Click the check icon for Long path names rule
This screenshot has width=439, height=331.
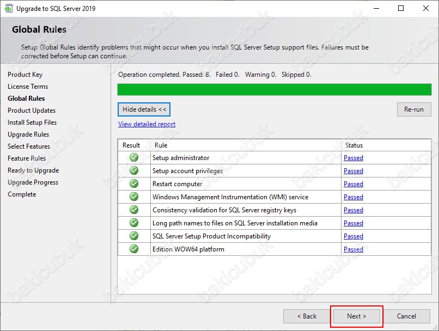pos(134,223)
